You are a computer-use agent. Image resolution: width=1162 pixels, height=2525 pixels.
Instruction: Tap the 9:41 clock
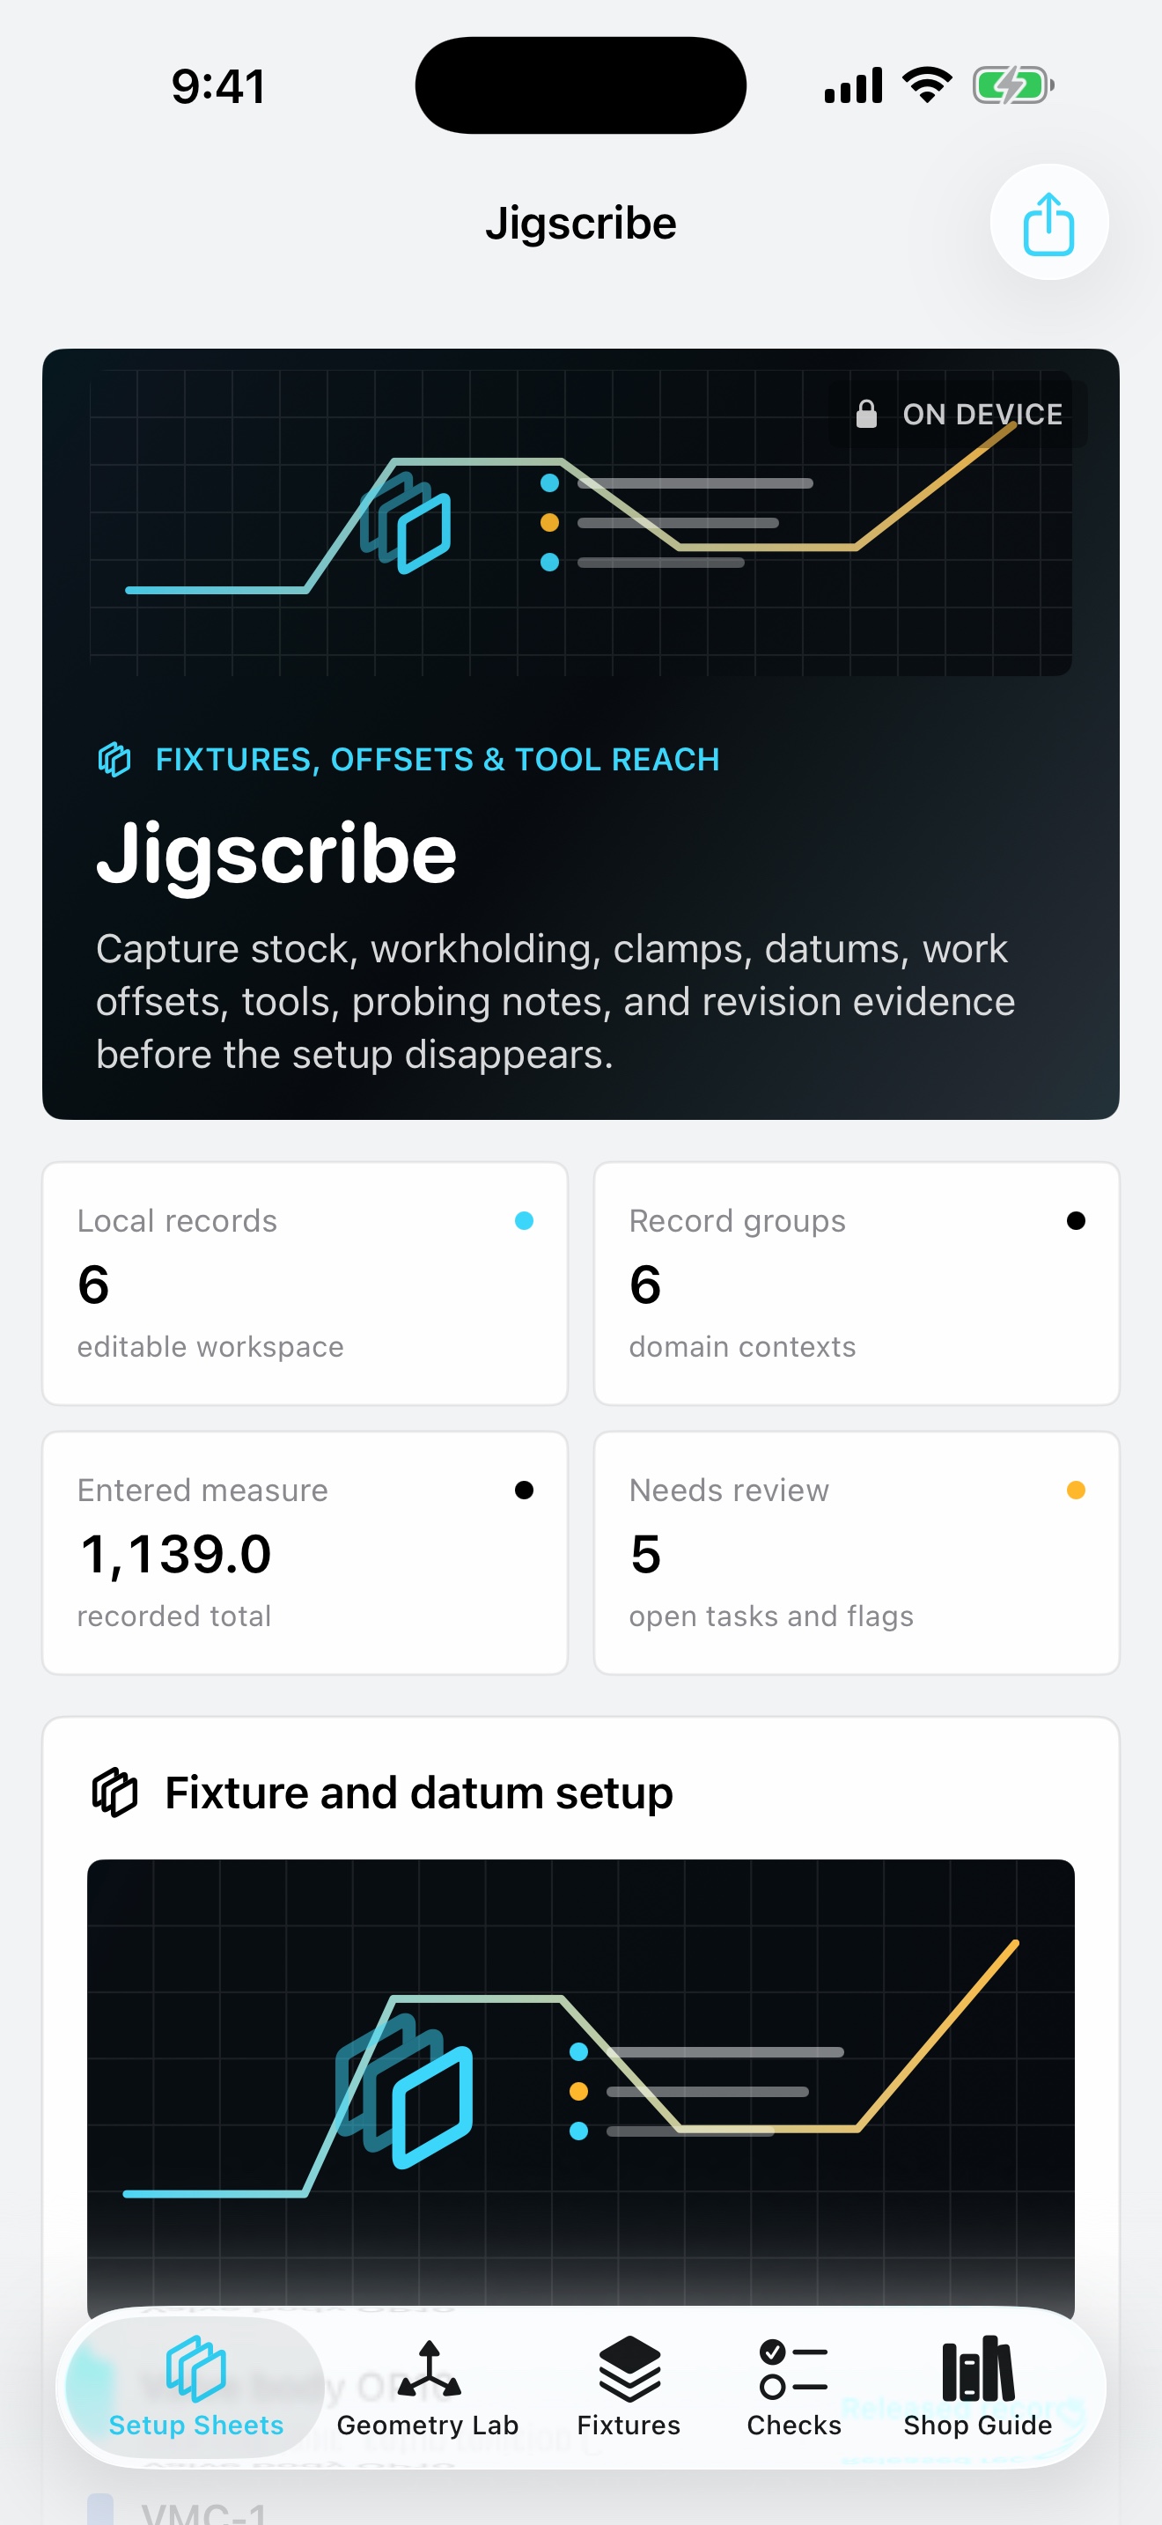pos(218,86)
